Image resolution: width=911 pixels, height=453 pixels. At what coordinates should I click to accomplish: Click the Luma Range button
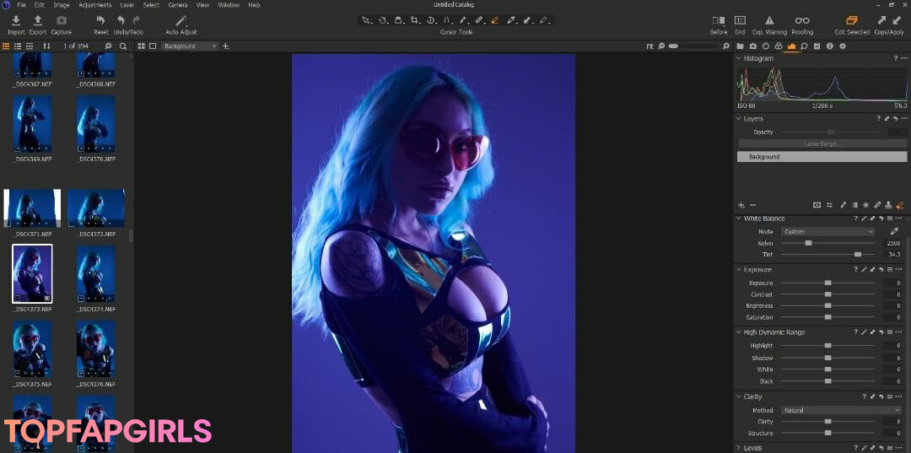(822, 144)
